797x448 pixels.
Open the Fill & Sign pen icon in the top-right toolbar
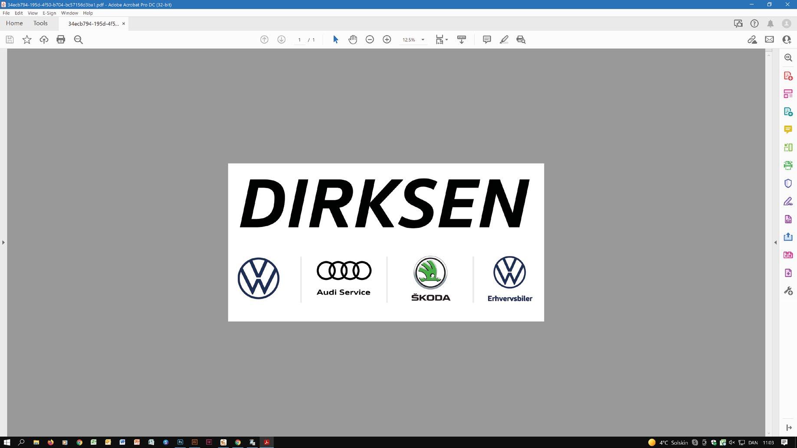point(752,39)
